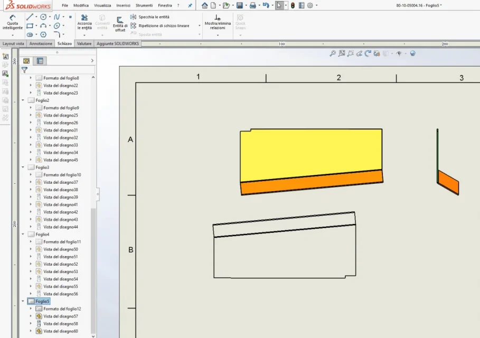This screenshot has height=338, width=480.
Task: Click Specchia le entità mirror icon
Action: point(134,17)
